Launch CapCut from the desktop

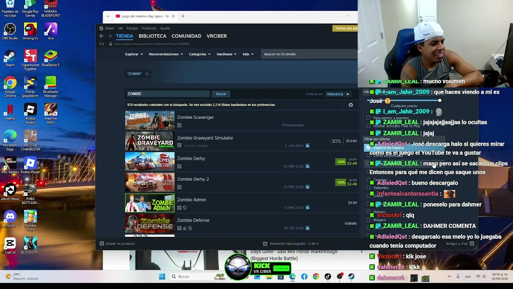tap(10, 246)
